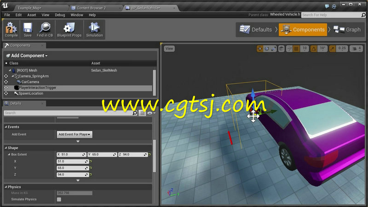Open the Add Event For Player dropdown

coord(75,134)
